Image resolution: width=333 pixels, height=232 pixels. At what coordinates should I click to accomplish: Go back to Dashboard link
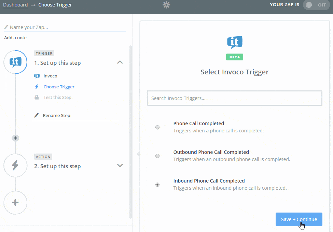pos(15,5)
